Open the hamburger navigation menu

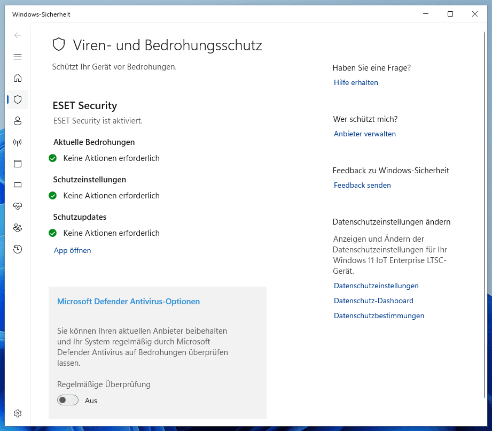[x=18, y=57]
